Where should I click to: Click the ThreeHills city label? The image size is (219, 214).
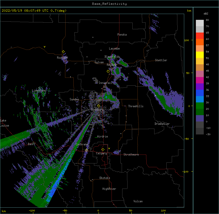point(136,106)
